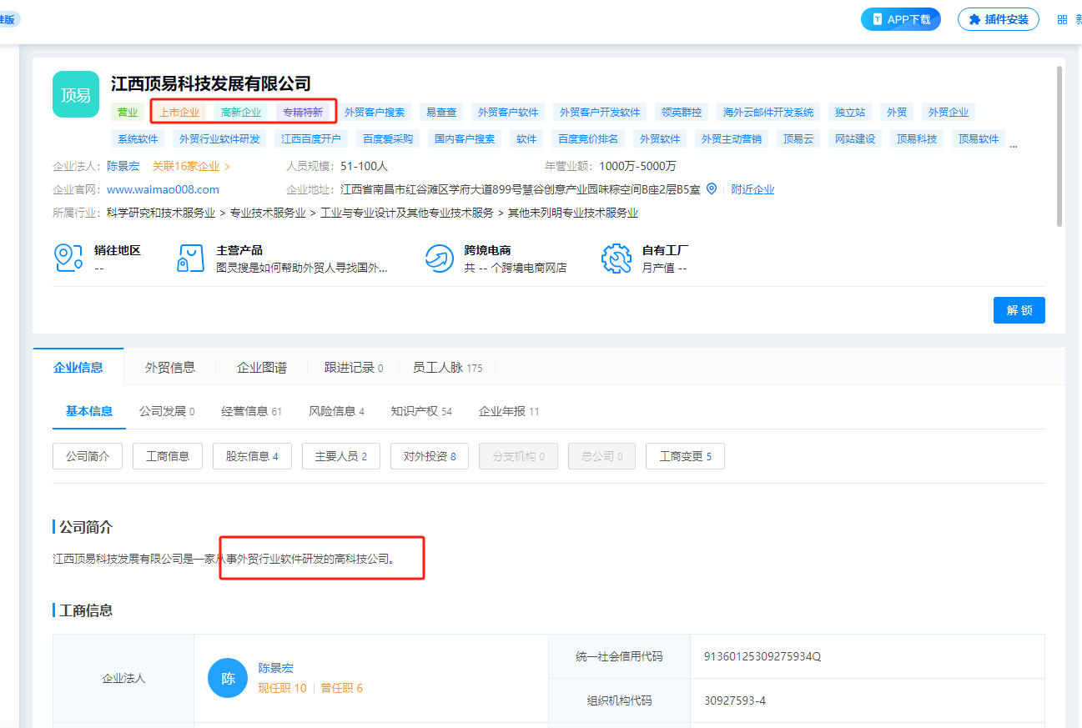Click the blue 解锁 button
Screen dimensions: 1082x728
coord(1019,310)
